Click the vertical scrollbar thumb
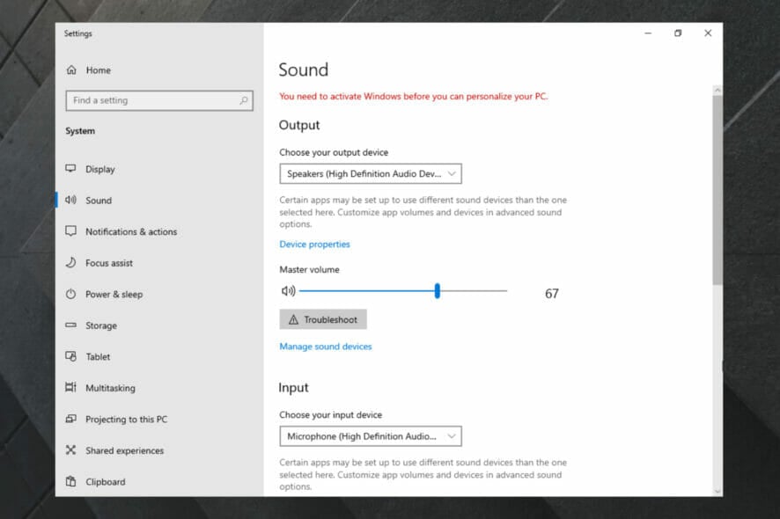 pos(717,190)
